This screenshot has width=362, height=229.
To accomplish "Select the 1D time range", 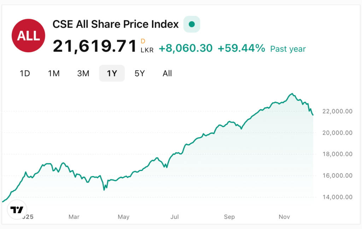I will pyautogui.click(x=25, y=74).
